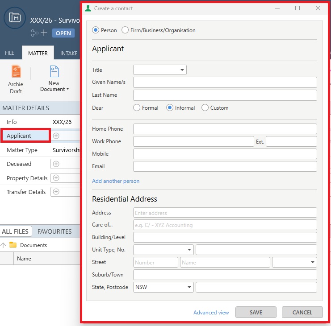Expand the Unit Type dropdown
Viewport: 331px width, 326px height.
(163, 250)
